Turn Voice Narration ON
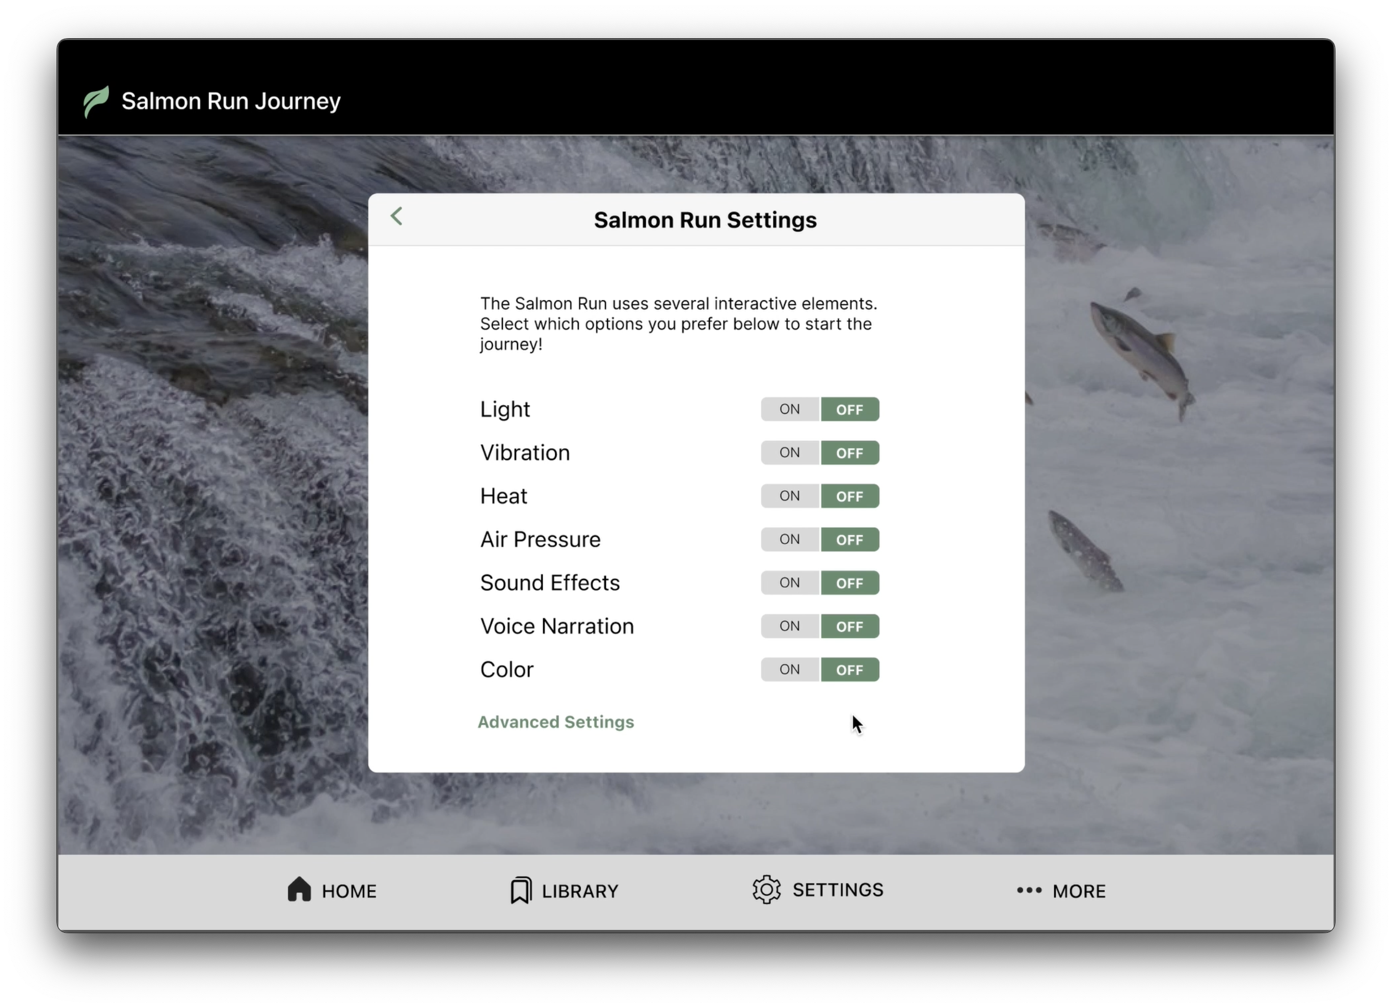This screenshot has width=1392, height=1008. click(790, 627)
